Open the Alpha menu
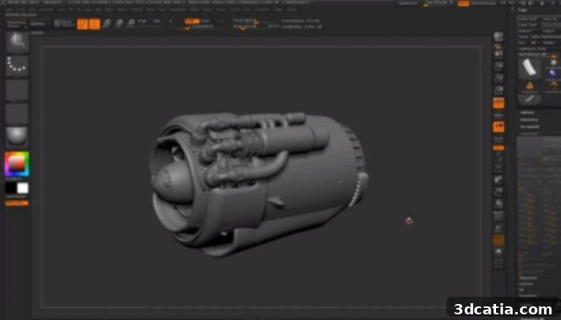The image size is (561, 320). pos(10,10)
